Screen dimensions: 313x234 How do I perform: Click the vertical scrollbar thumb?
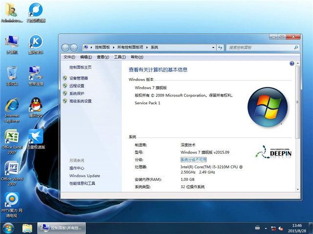coord(298,102)
